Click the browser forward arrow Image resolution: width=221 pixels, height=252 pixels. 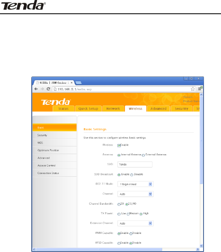click(x=42, y=89)
